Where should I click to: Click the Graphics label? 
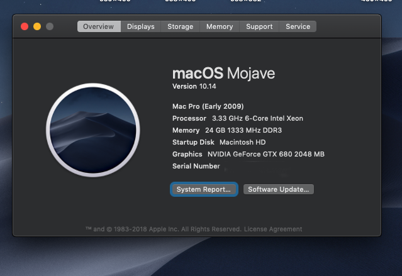pyautogui.click(x=187, y=154)
